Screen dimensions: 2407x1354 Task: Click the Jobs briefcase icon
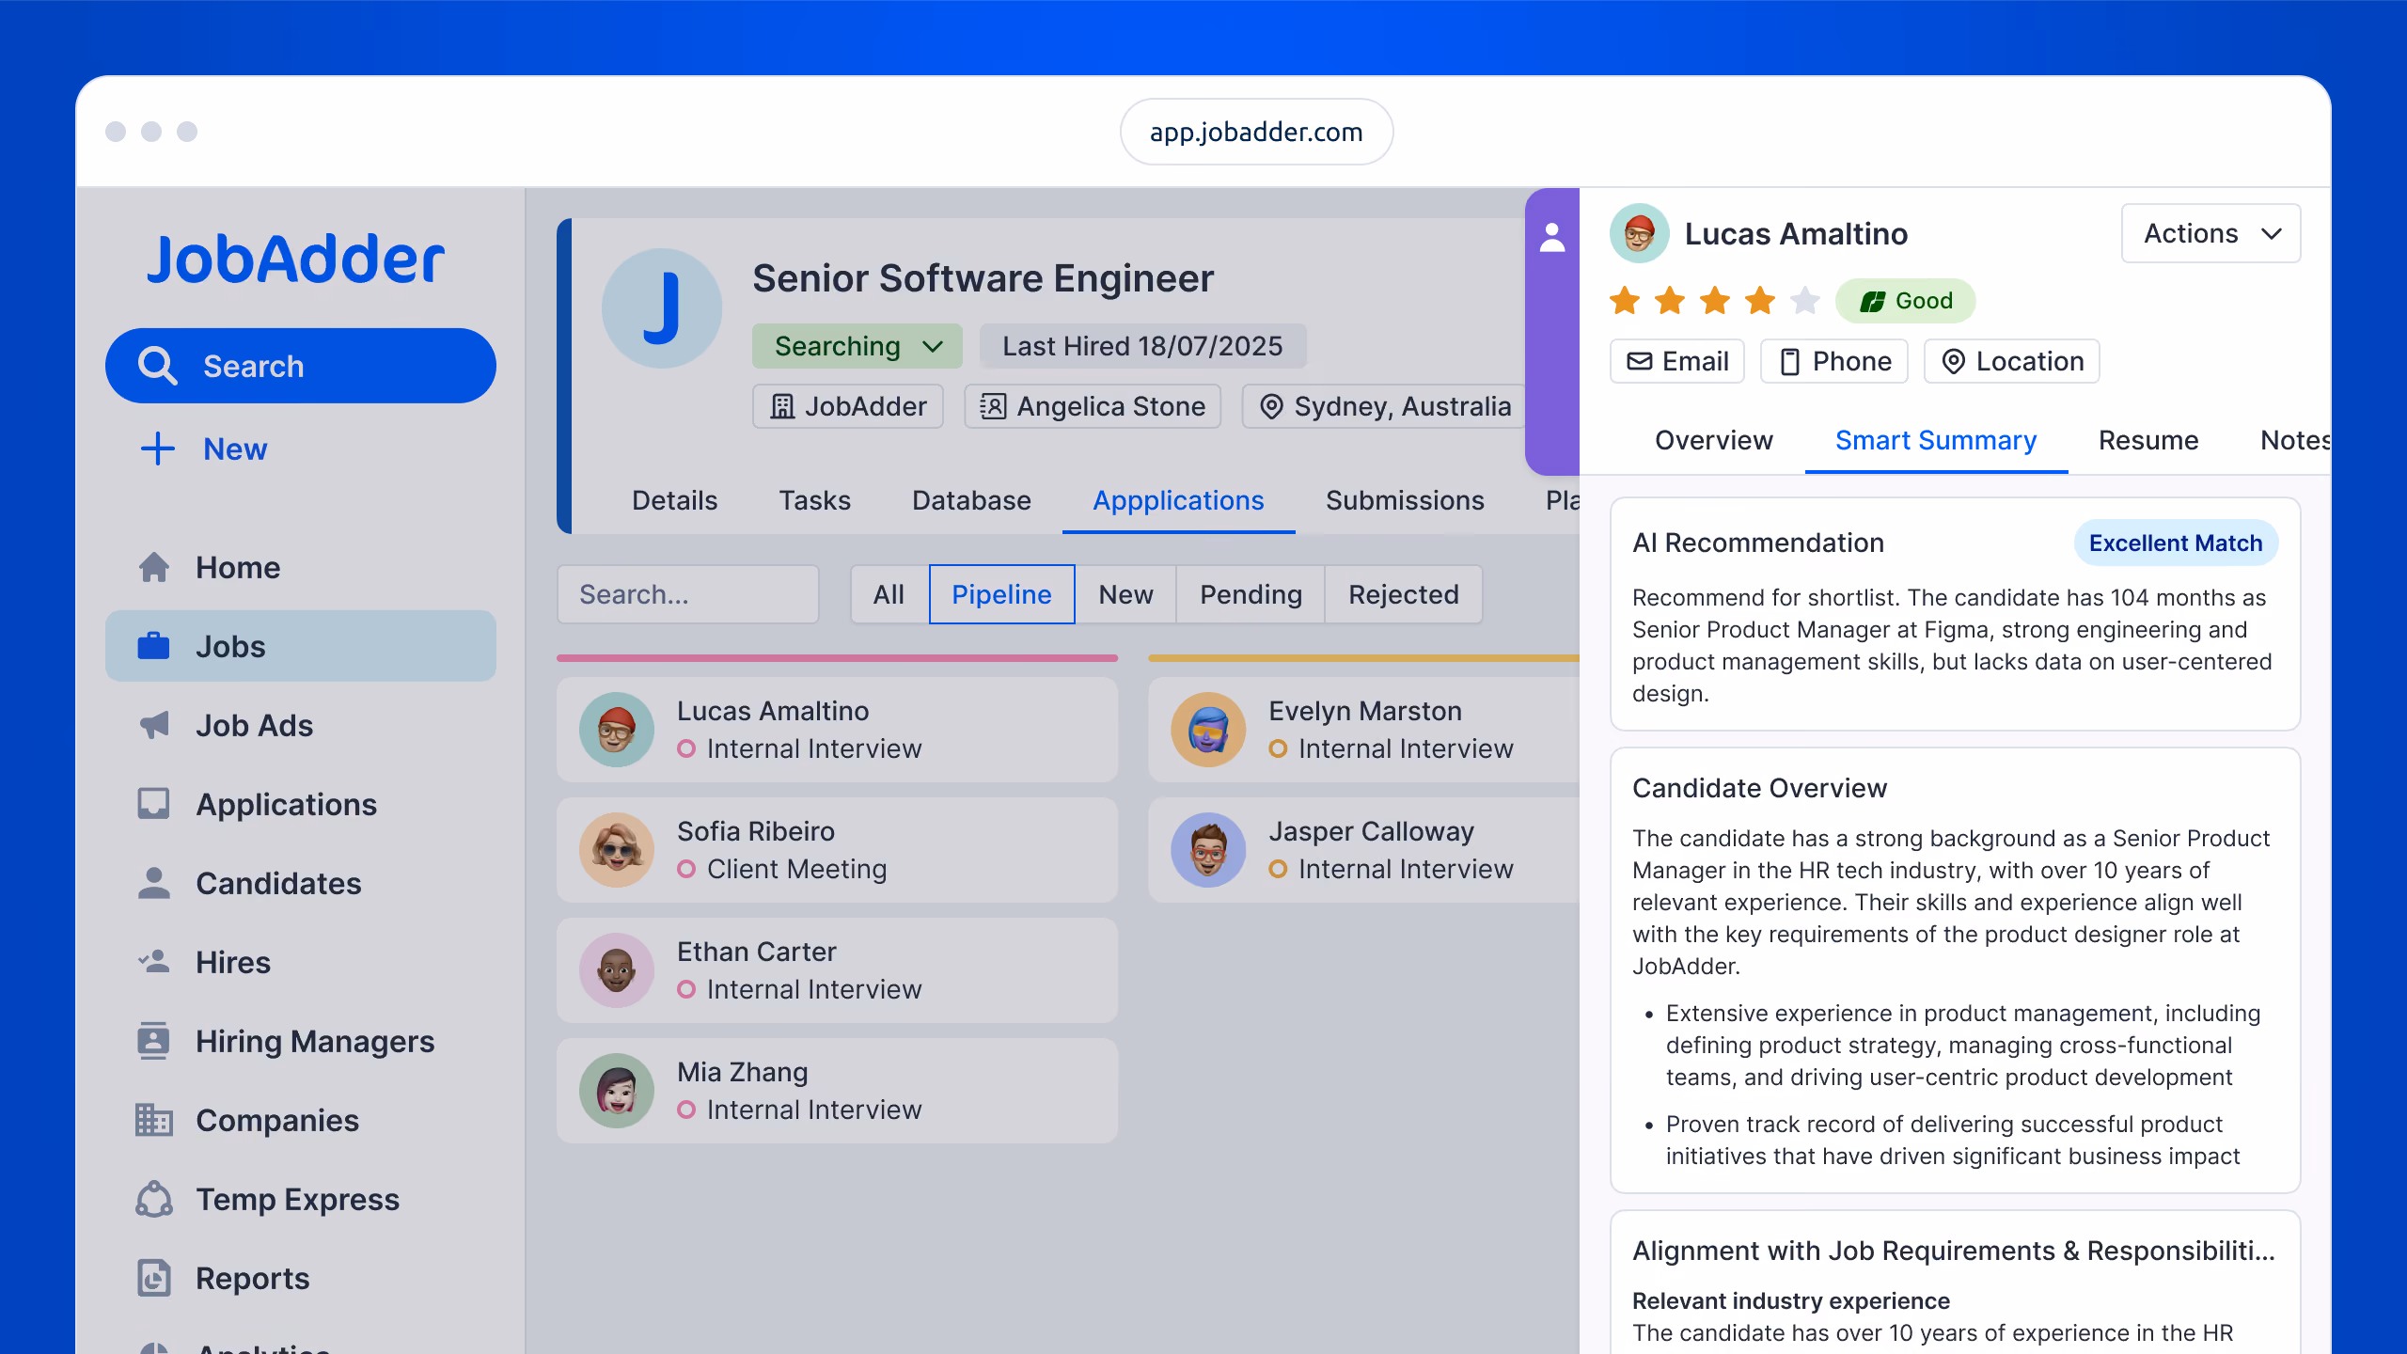click(x=154, y=646)
